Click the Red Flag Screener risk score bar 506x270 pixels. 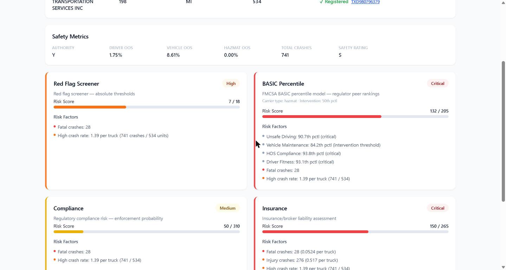pos(147,107)
